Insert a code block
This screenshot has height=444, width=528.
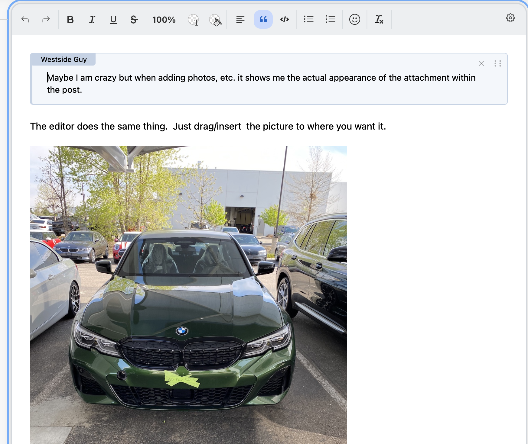tap(285, 20)
